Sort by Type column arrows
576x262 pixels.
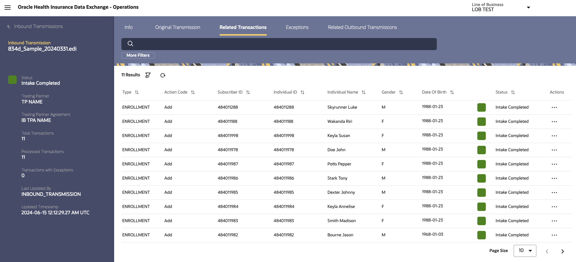[x=137, y=92]
